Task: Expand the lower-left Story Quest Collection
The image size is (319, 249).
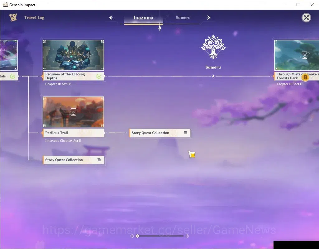Action: [74, 160]
